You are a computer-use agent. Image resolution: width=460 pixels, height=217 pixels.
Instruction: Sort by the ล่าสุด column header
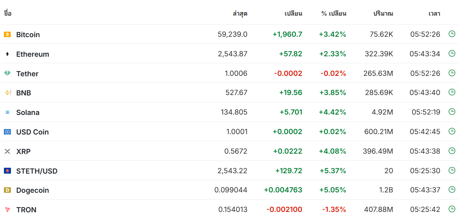pyautogui.click(x=240, y=13)
